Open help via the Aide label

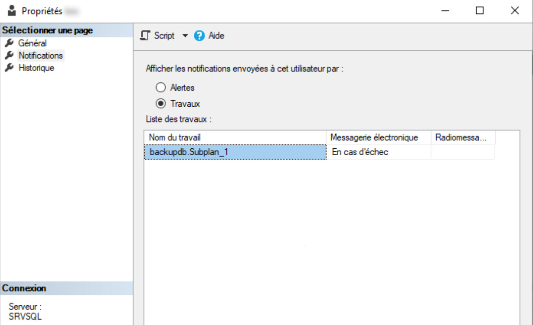pyautogui.click(x=216, y=36)
